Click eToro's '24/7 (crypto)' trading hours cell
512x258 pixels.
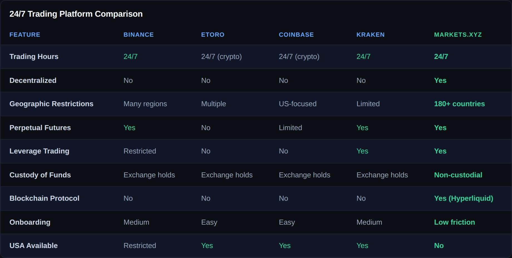coord(221,56)
